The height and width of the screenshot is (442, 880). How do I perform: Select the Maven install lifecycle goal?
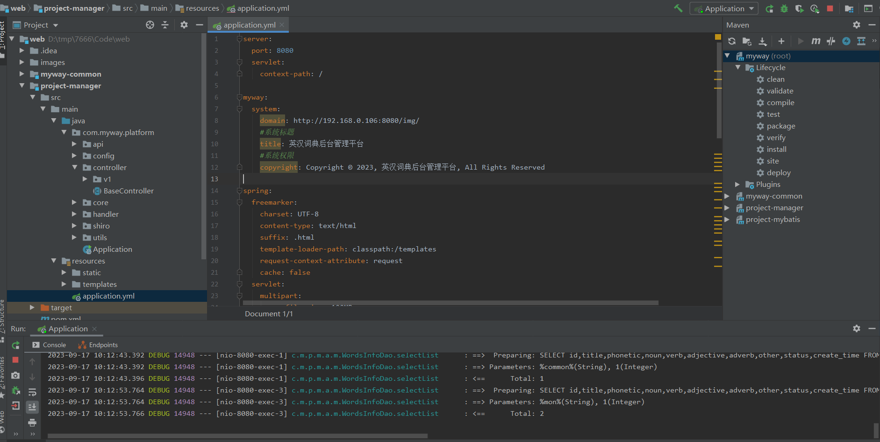(x=772, y=150)
